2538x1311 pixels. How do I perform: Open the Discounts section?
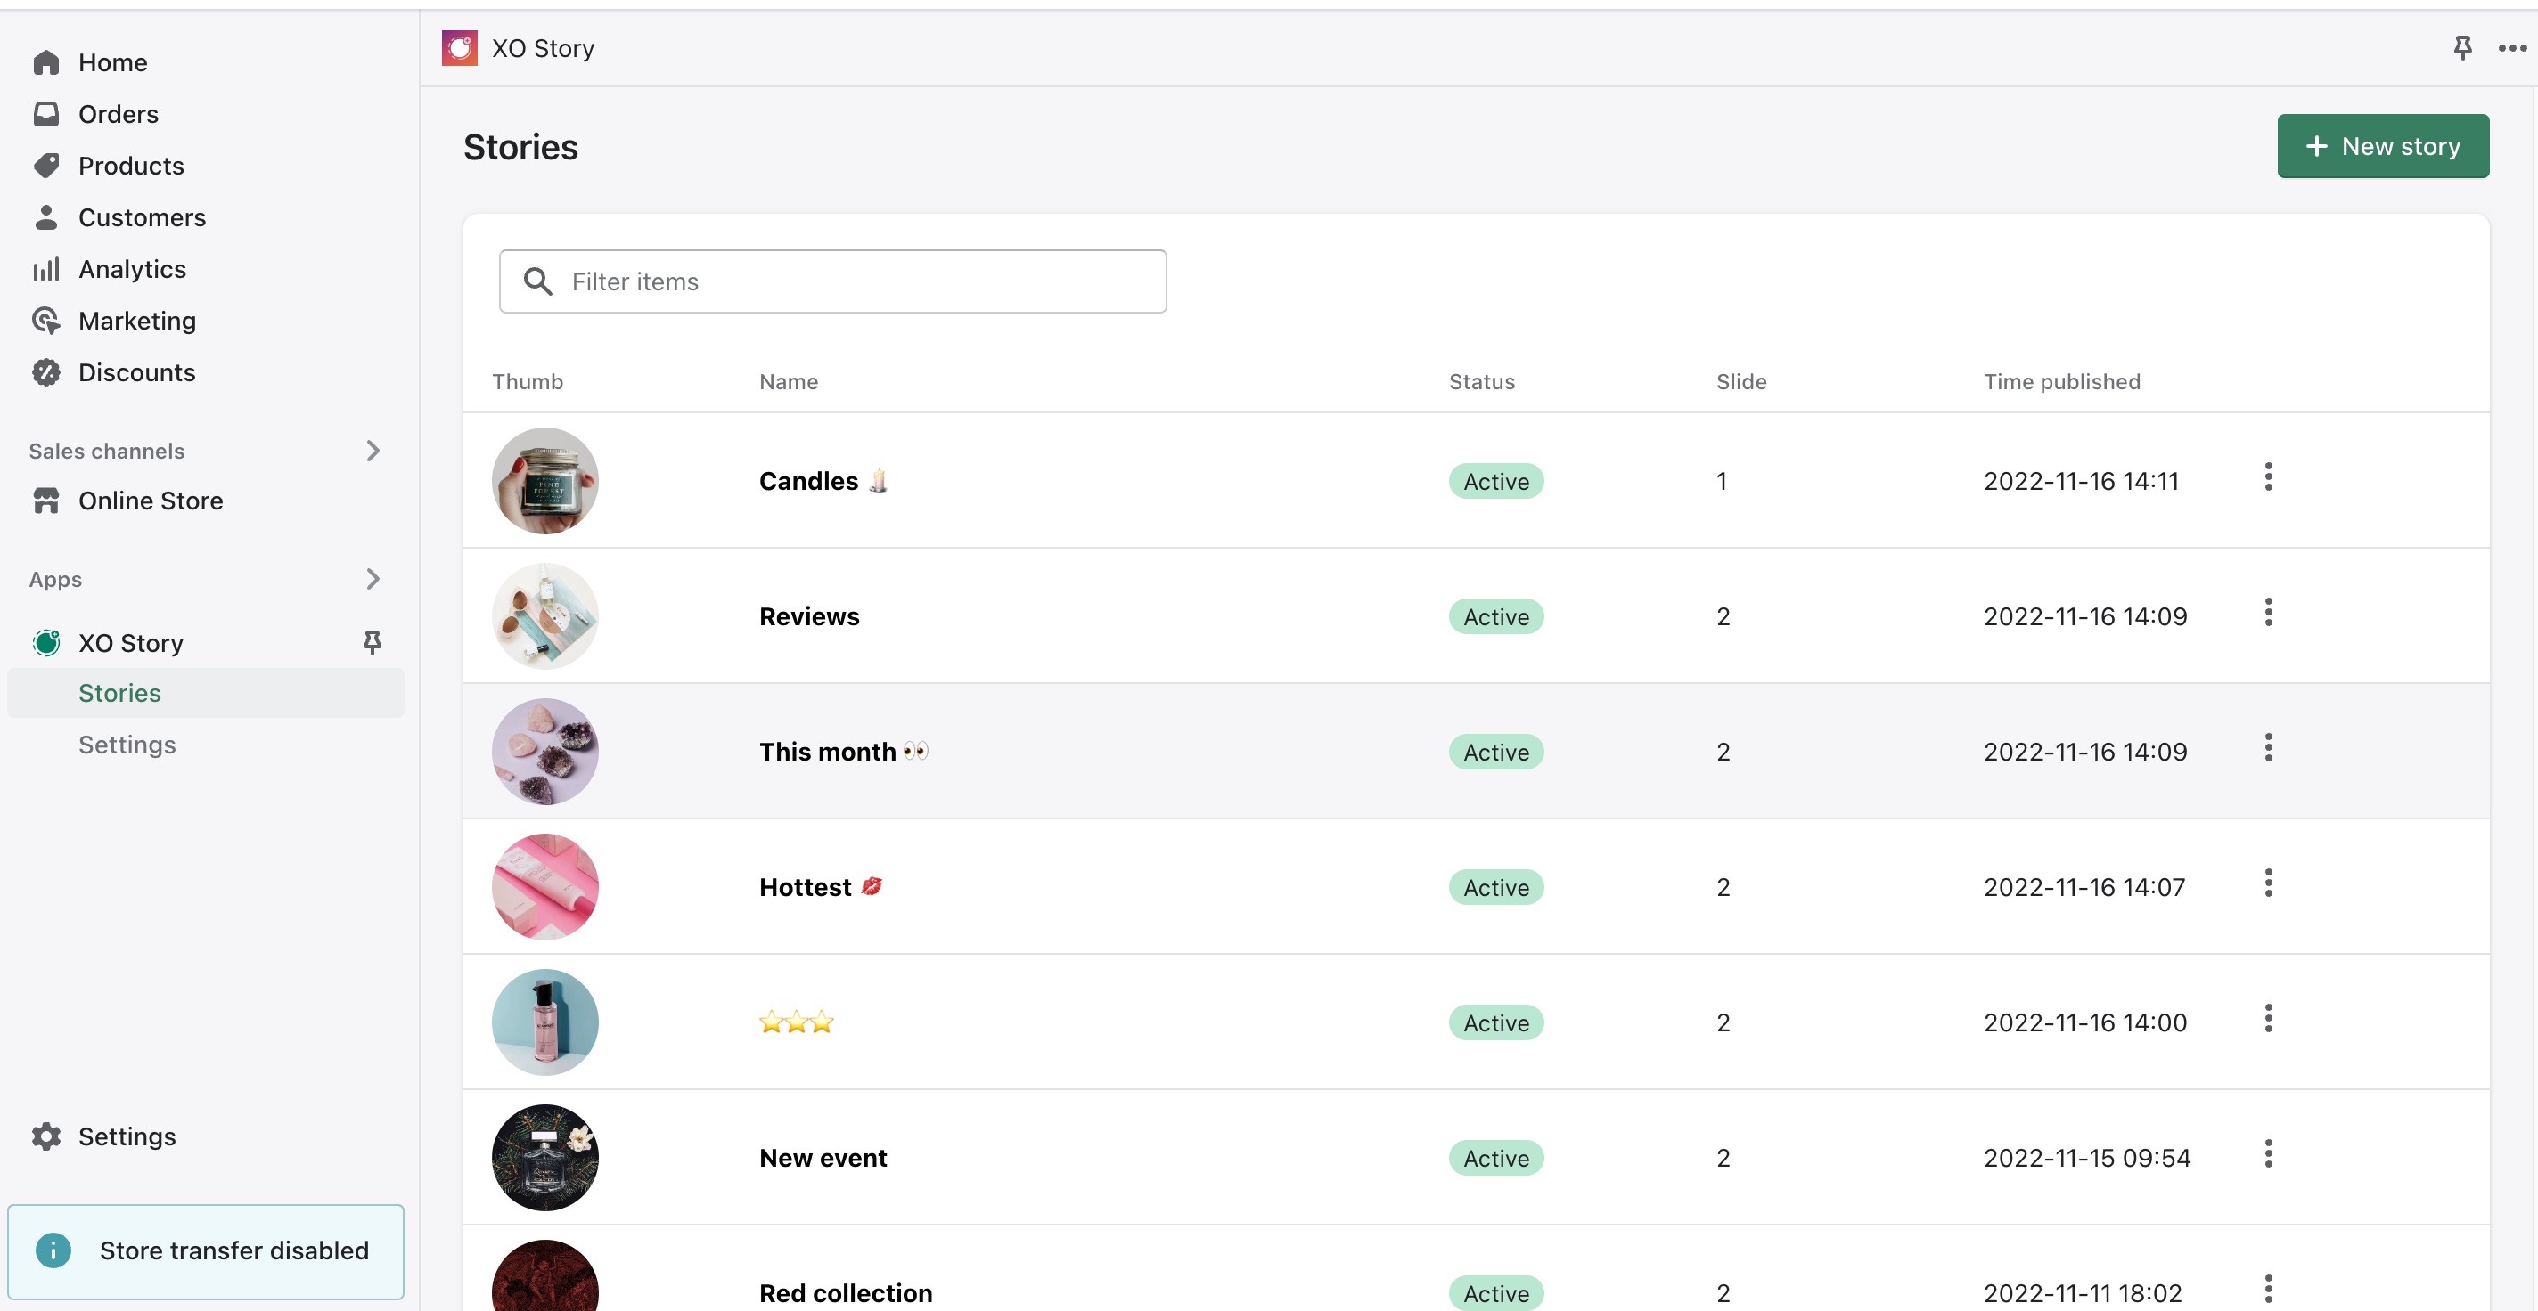[x=137, y=372]
